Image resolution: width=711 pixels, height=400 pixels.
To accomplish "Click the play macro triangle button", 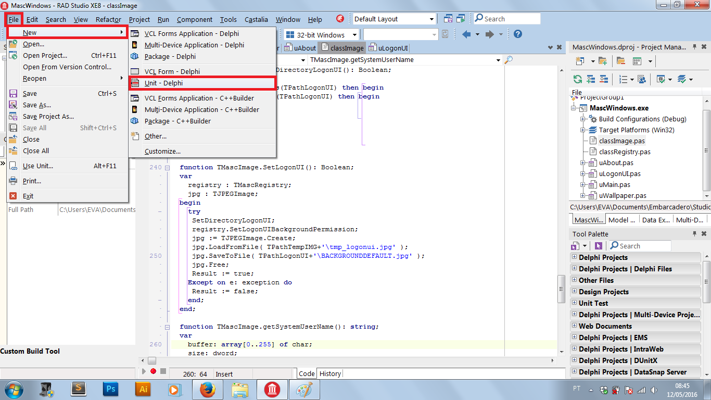I will [144, 371].
